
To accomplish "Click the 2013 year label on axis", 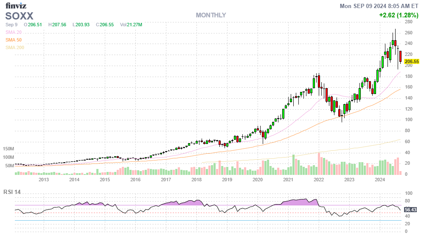I will (x=44, y=180).
